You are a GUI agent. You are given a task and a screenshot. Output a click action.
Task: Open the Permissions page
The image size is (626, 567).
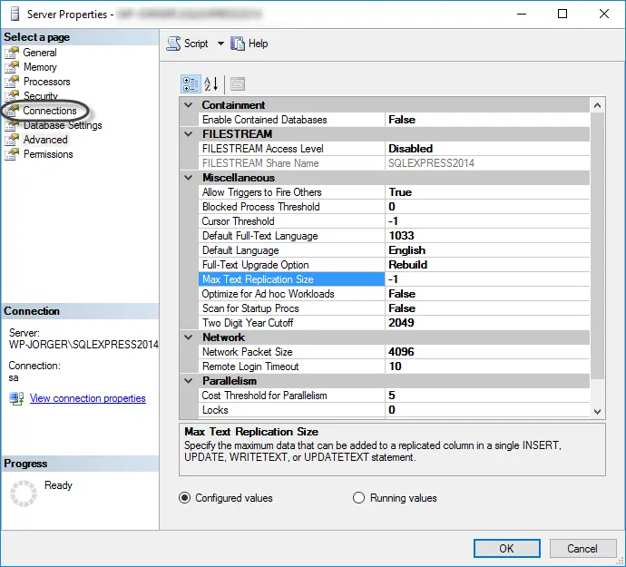point(48,154)
